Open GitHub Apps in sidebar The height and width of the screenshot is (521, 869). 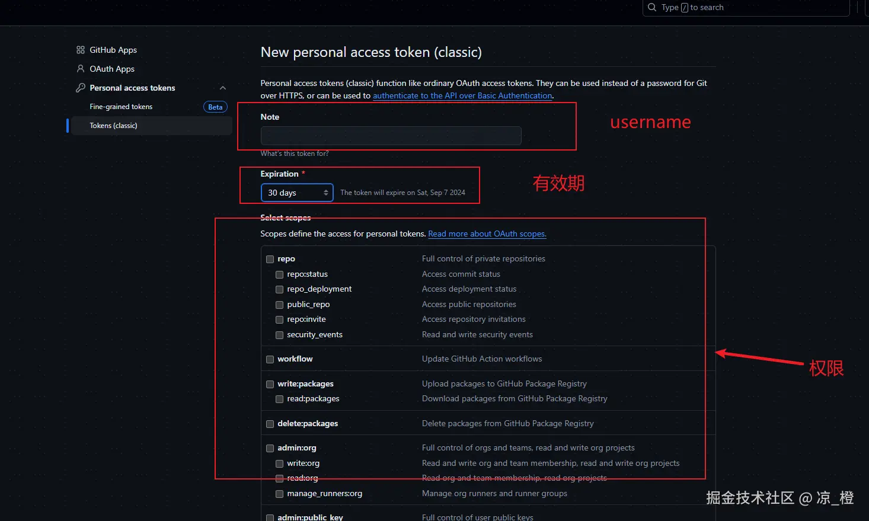113,50
